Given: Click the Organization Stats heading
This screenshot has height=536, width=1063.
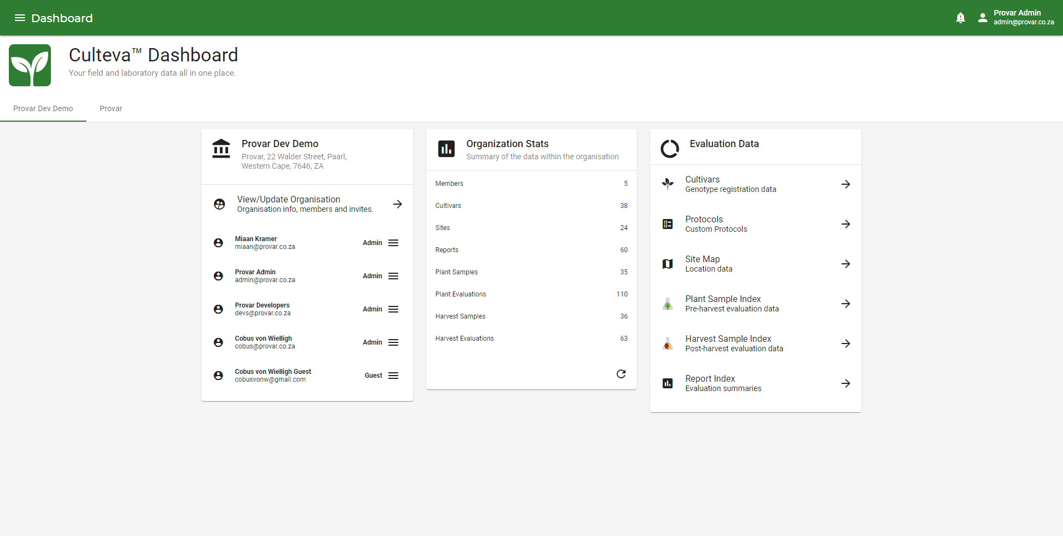Looking at the screenshot, I should (507, 144).
